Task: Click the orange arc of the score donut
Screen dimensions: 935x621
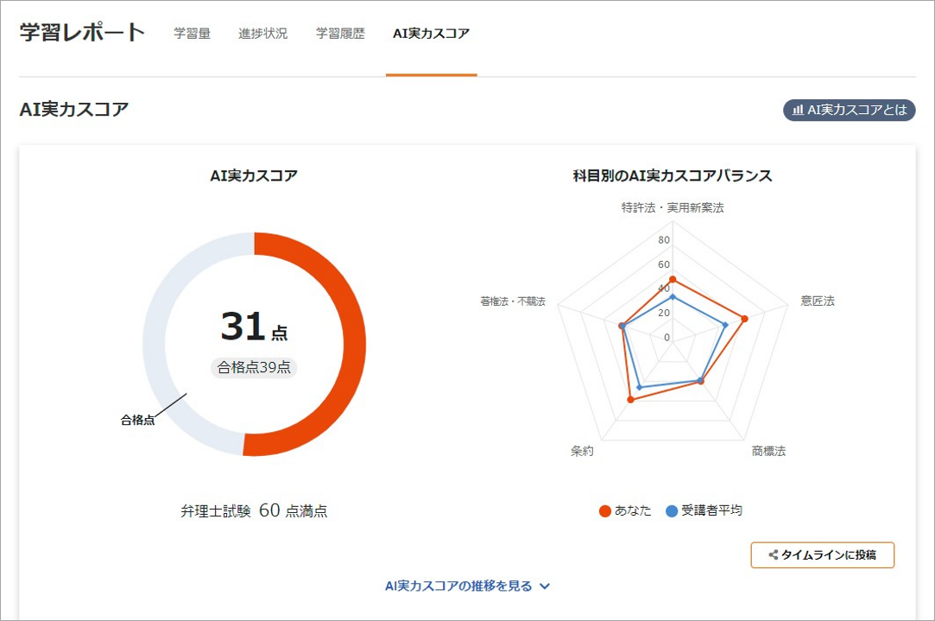Action: [x=354, y=345]
